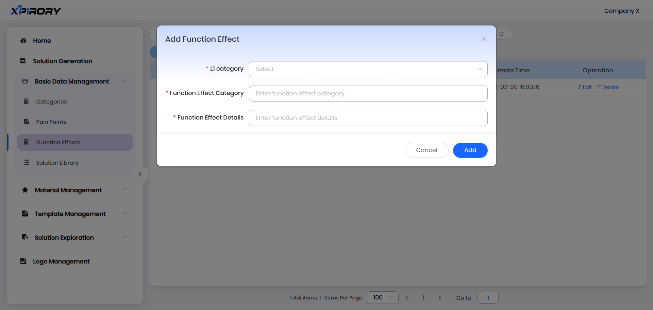Screen dimensions: 653x310
Task: Click the Solution Generation sidebar icon
Action: click(x=23, y=61)
